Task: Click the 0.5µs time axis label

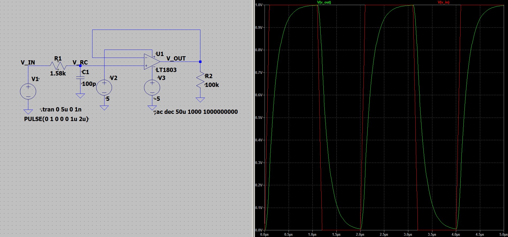Action: click(x=288, y=235)
